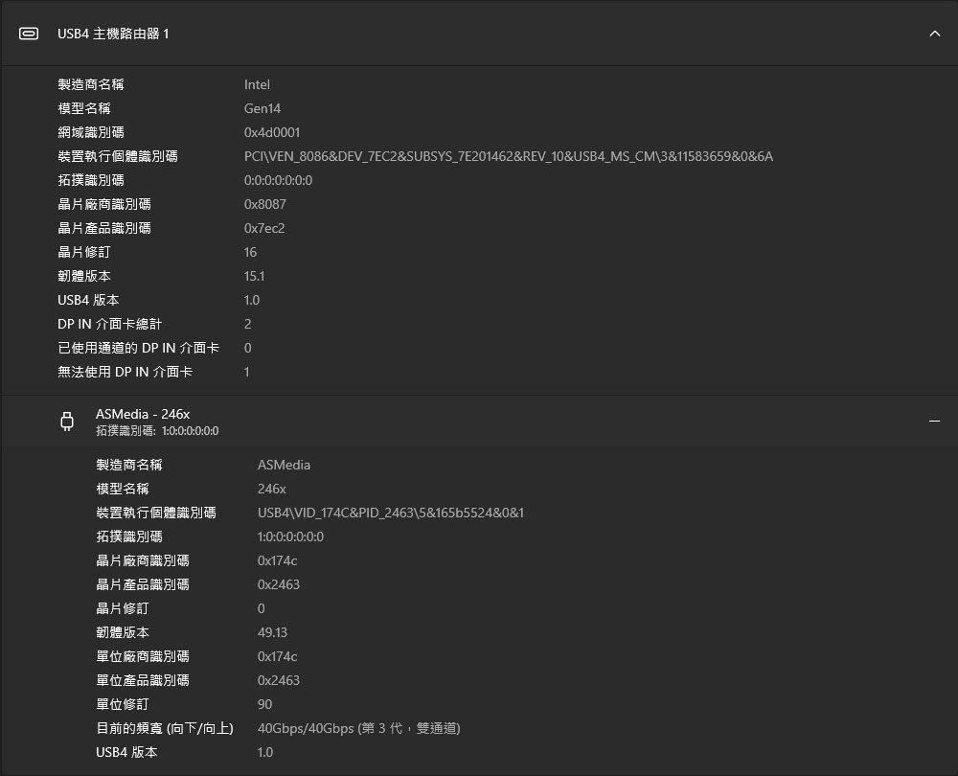
Task: Click router topology ID 0:0:0:0:0:0:0 value
Action: pos(278,180)
